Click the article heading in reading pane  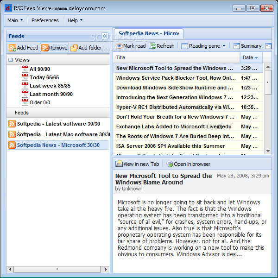pyautogui.click(x=164, y=179)
